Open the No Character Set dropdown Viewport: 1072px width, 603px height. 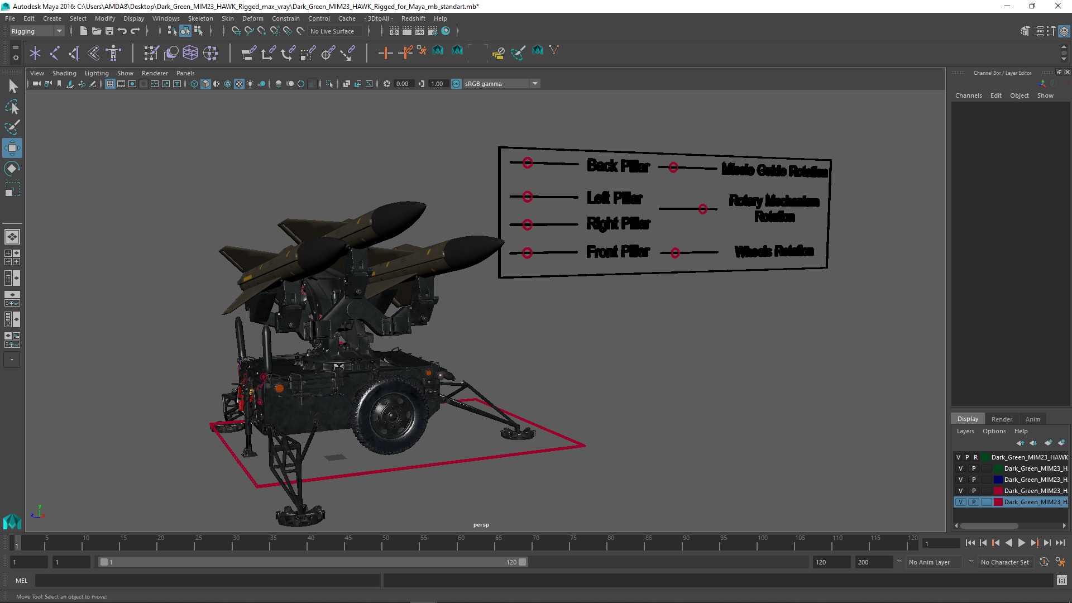point(1007,562)
